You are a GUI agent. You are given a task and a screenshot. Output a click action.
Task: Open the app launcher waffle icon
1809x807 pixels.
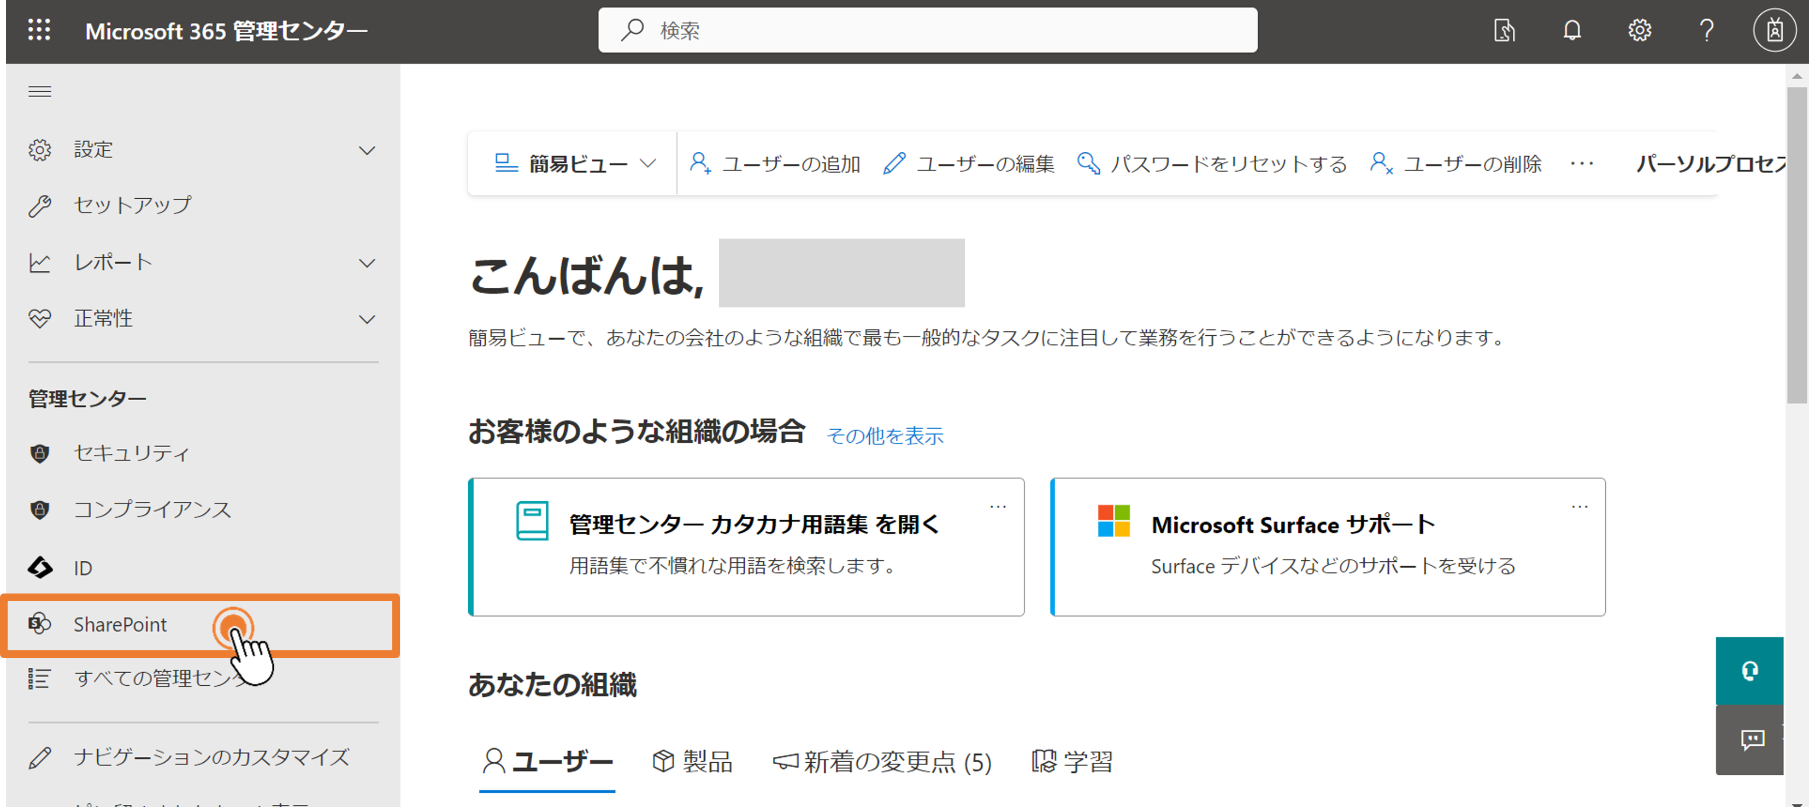(x=39, y=30)
